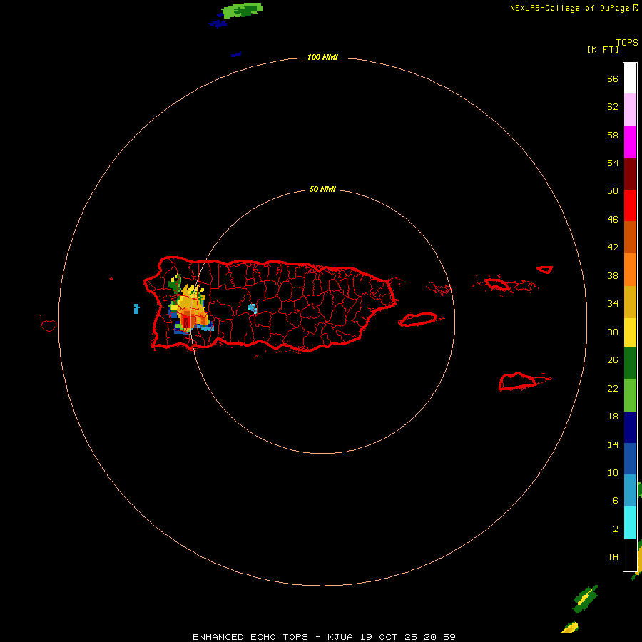Click the TH legend label

(613, 557)
